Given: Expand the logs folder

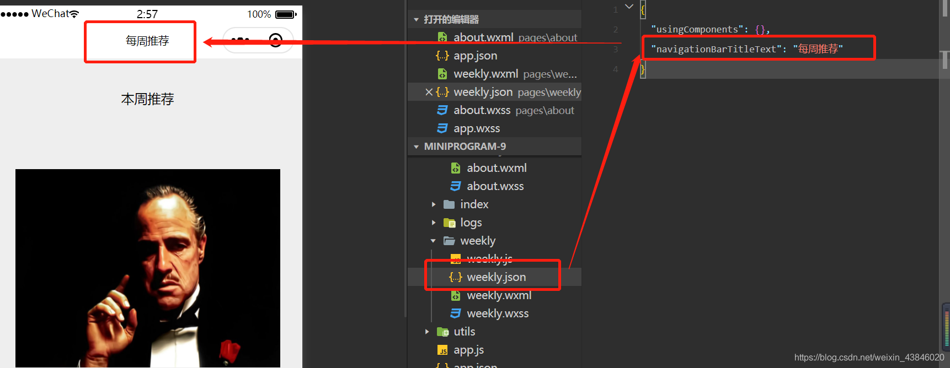Looking at the screenshot, I should click(434, 223).
